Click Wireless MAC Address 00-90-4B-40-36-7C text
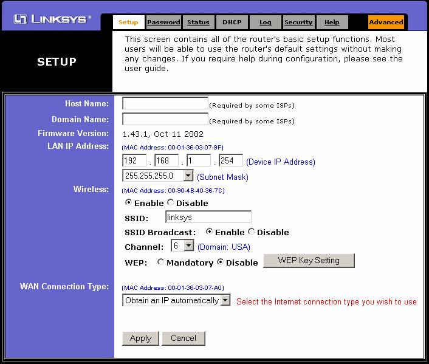The width and height of the screenshot is (429, 364). (x=173, y=190)
